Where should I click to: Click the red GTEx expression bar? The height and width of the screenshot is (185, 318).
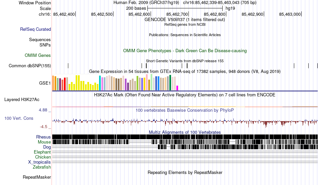tap(65, 84)
